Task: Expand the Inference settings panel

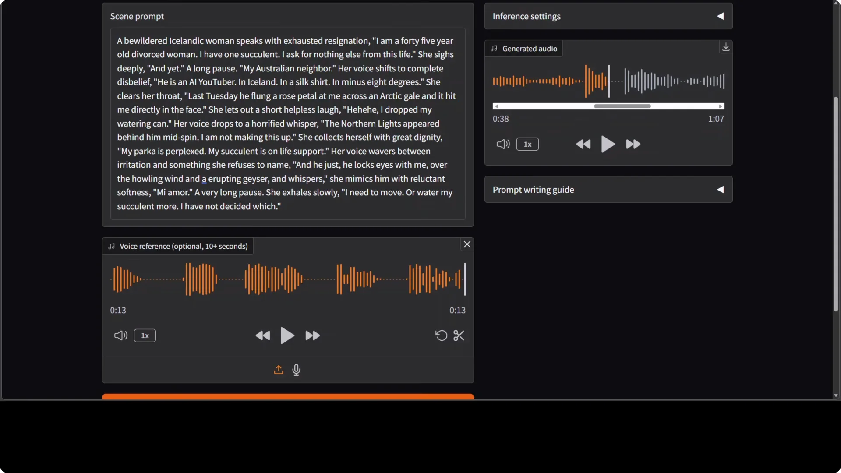Action: point(608,16)
